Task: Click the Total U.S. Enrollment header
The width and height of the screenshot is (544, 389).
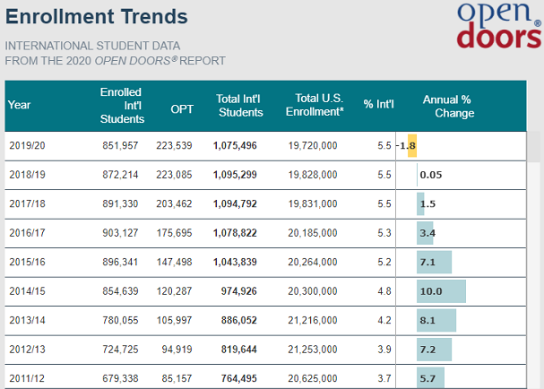Action: [315, 105]
